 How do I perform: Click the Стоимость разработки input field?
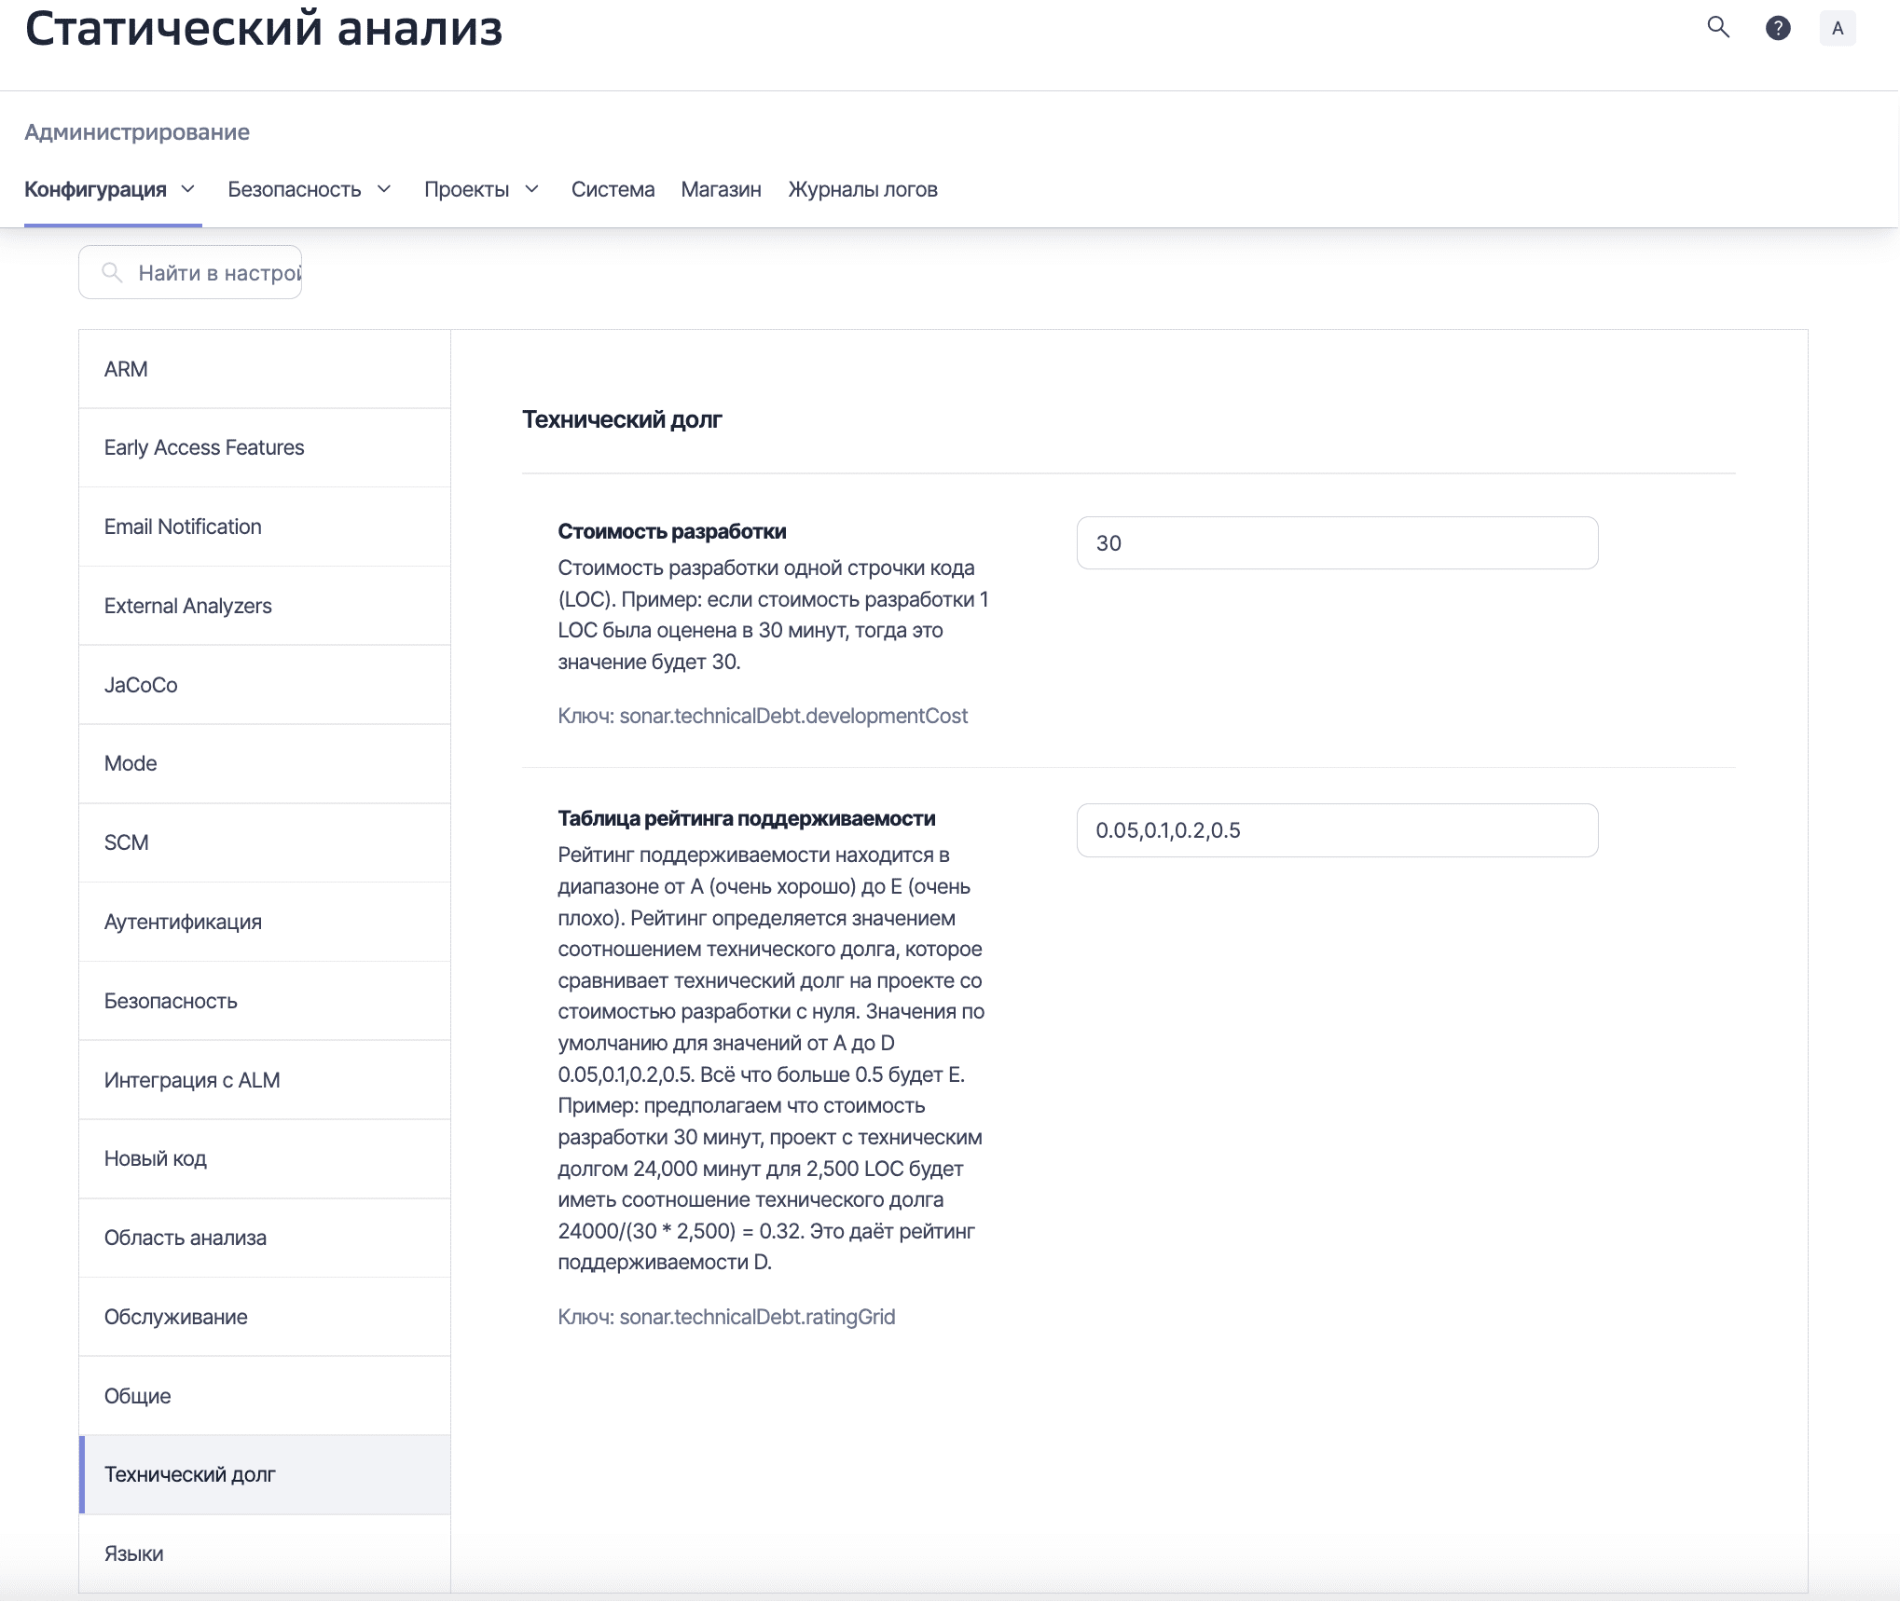tap(1336, 543)
